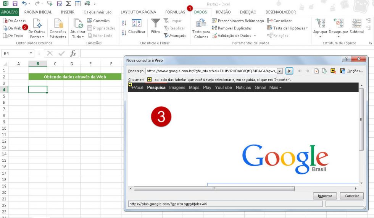374x218 pixels.
Task: Select row 4 header
Action: (x=4, y=89)
